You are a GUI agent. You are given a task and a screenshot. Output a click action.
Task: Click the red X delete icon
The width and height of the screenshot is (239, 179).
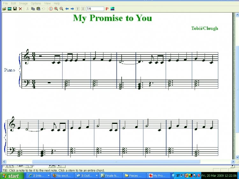click(20, 9)
